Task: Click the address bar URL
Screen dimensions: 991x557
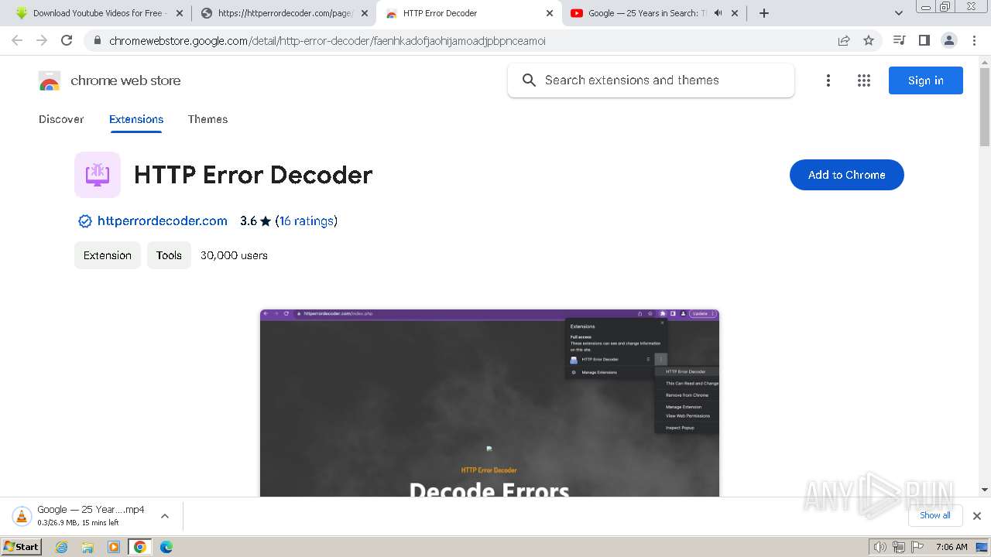Action: (x=327, y=41)
